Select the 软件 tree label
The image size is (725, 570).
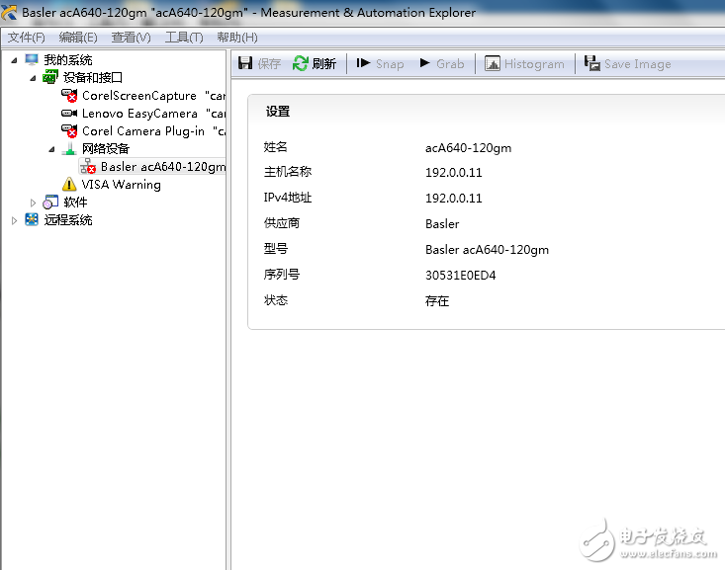(x=75, y=203)
